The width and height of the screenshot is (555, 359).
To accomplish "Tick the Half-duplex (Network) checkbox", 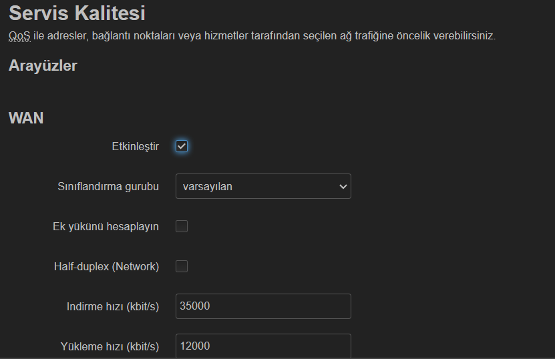I will 182,266.
